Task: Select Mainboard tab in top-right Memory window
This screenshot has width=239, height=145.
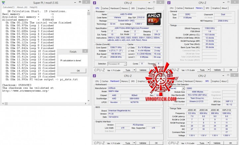Action: tap(189, 8)
